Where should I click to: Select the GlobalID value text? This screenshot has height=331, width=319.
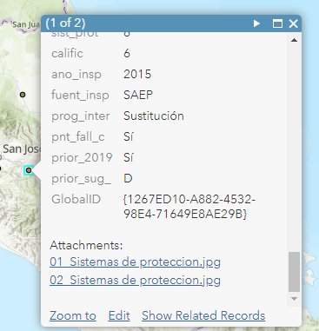189,207
